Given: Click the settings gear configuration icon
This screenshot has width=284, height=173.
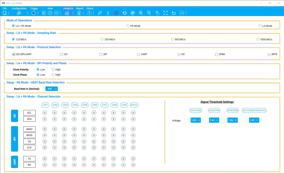Looking at the screenshot, I should point(19,13).
